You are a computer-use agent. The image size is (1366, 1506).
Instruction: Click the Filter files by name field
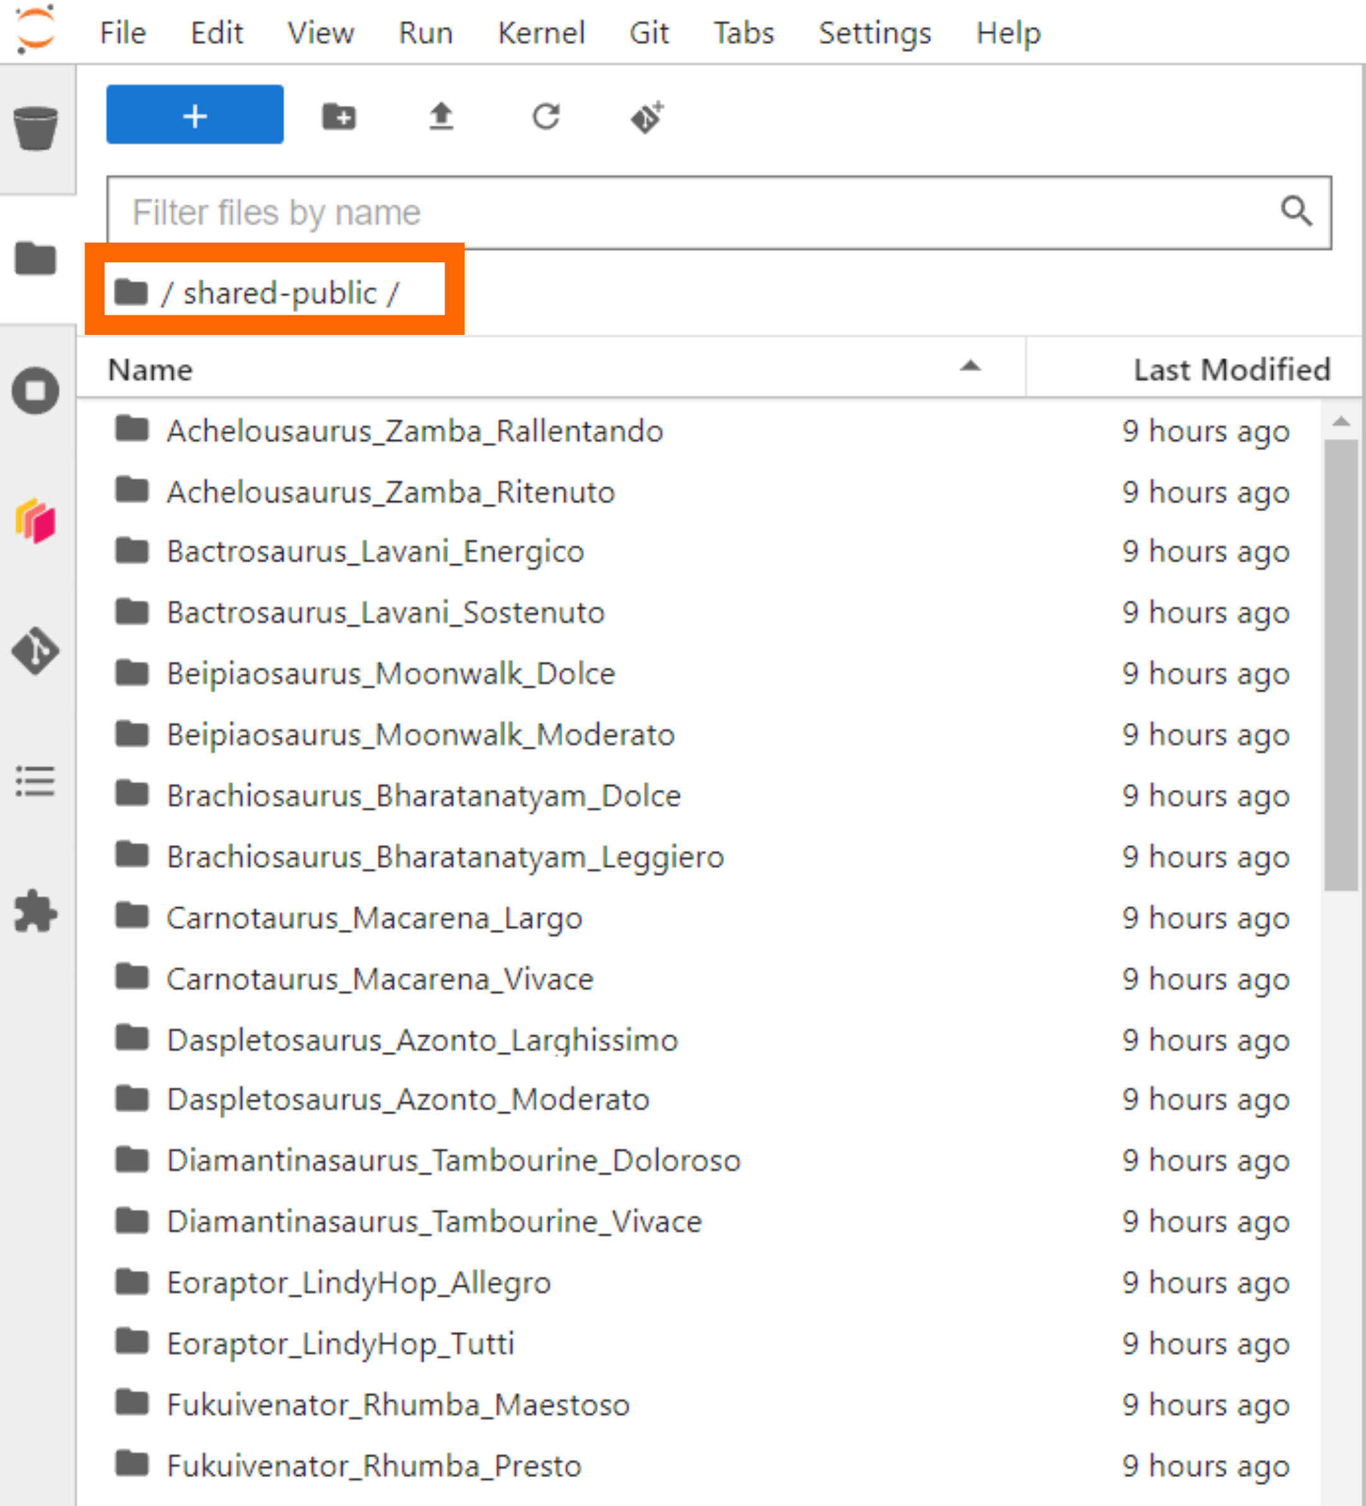694,213
